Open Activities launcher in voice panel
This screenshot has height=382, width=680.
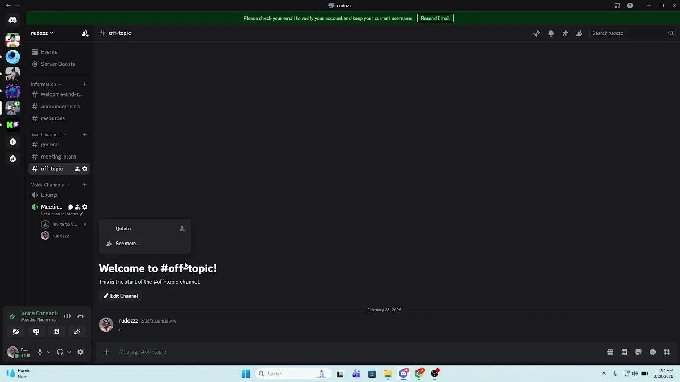tap(57, 332)
